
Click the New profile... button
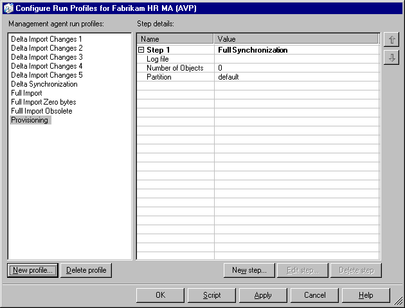point(33,270)
